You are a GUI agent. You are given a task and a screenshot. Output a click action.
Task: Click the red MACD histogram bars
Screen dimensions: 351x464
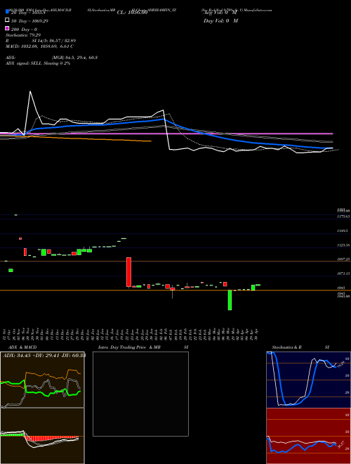pyautogui.click(x=51, y=438)
